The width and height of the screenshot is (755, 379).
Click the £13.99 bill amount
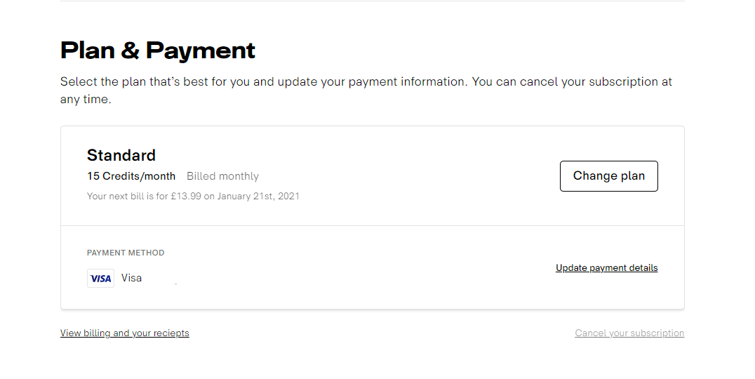coord(185,197)
